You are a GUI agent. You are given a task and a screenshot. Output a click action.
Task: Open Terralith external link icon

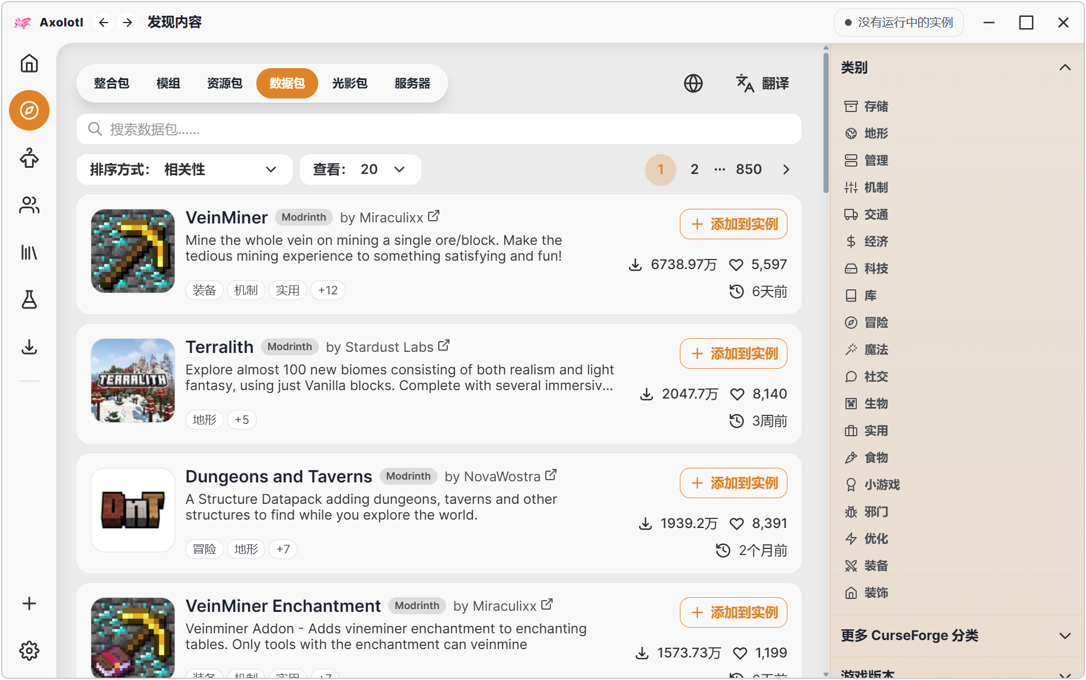[444, 346]
